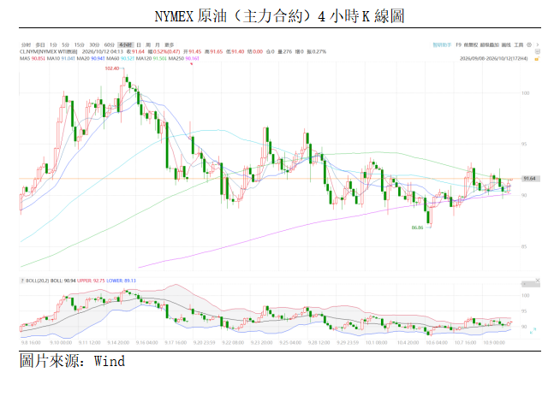
Task: Click the CL.NYM NYMEX WTI contract name
Action: (48, 51)
